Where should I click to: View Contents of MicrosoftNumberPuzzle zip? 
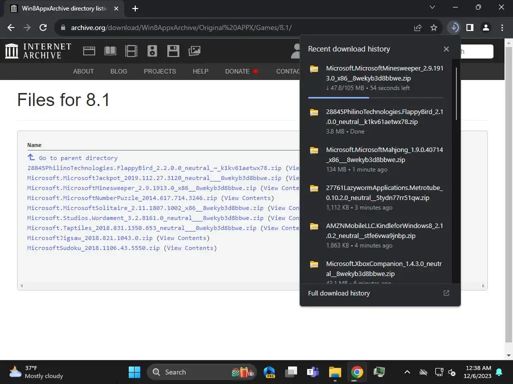(x=247, y=198)
